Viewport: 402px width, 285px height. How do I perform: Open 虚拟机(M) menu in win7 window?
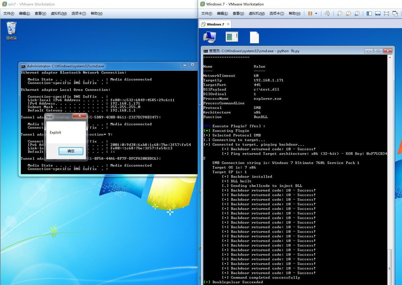tap(59, 13)
